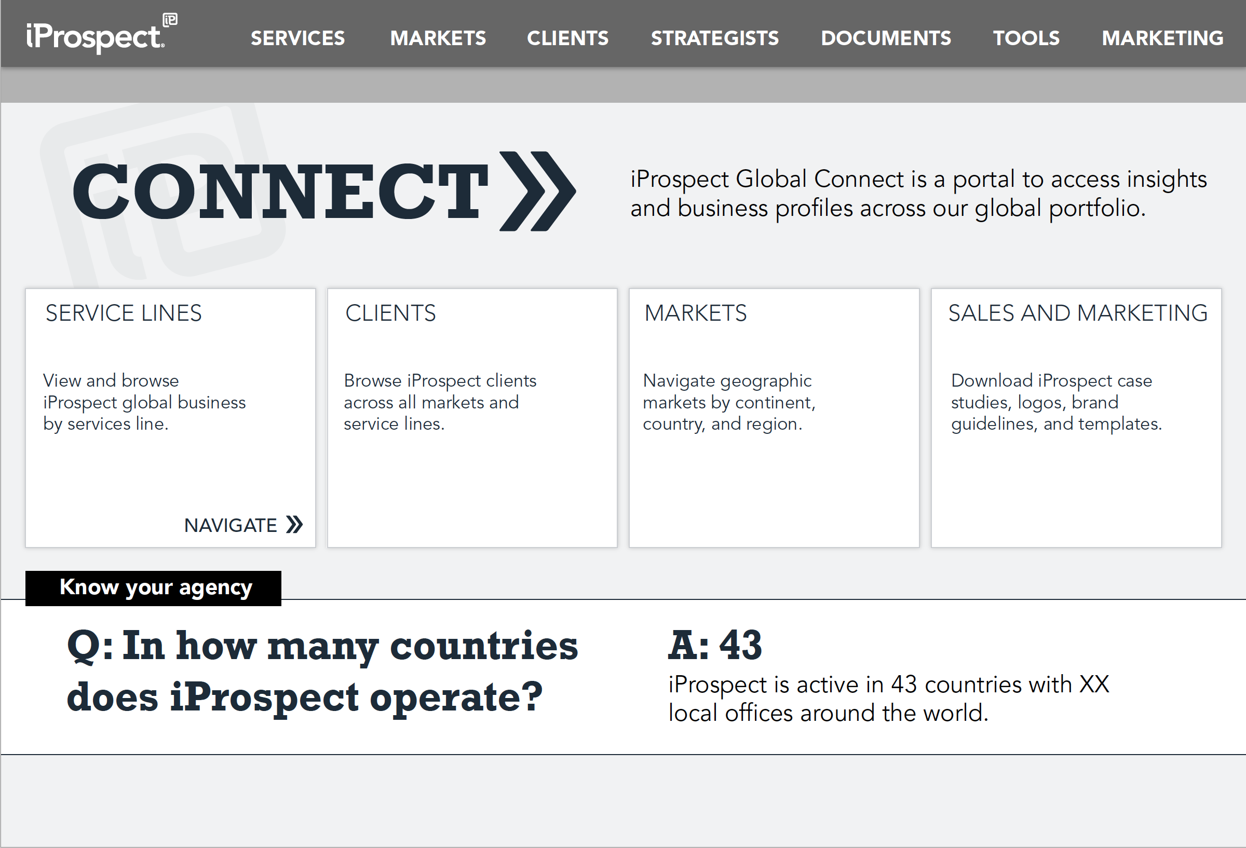Go to the STRATEGISTS section

715,38
